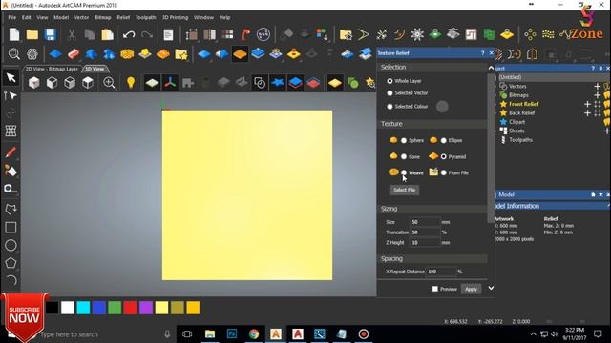Pick the purple colour swatch
The image size is (611, 343).
[x=146, y=308]
